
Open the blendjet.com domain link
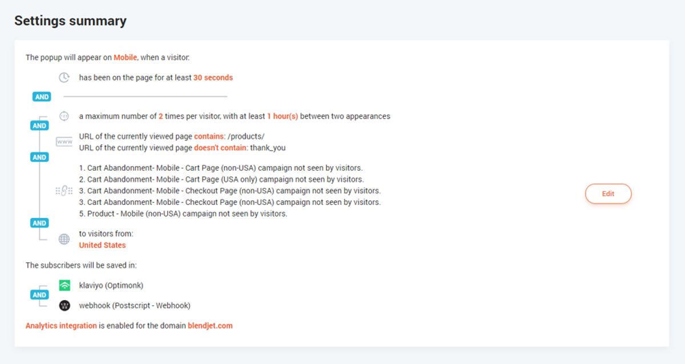[210, 325]
